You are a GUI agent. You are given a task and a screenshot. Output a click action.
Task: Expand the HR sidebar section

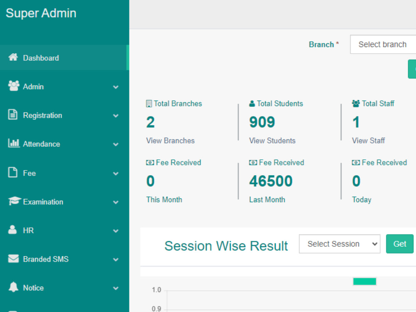pos(116,230)
